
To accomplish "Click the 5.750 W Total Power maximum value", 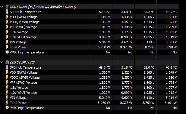I will point(148,103).
